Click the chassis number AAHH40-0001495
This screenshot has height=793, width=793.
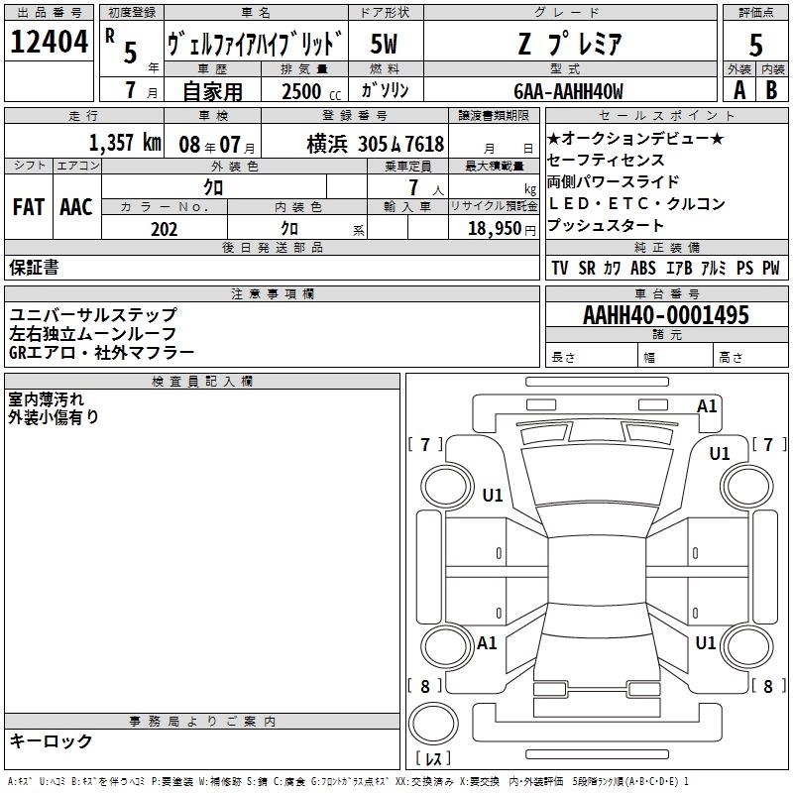coord(666,314)
